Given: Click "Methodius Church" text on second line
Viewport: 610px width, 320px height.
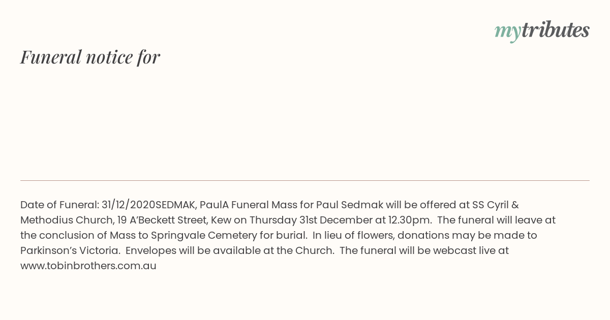Looking at the screenshot, I should tap(66, 220).
